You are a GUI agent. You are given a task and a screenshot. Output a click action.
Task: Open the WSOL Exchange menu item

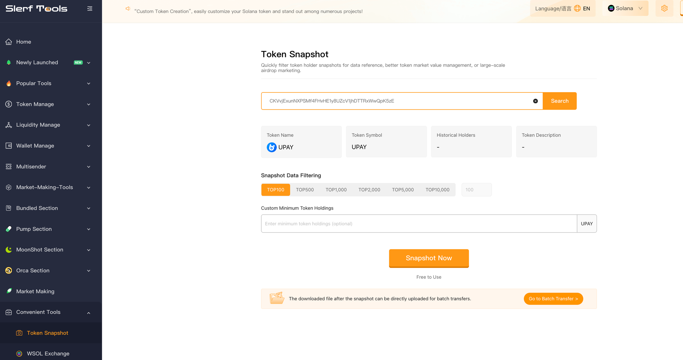(51, 354)
